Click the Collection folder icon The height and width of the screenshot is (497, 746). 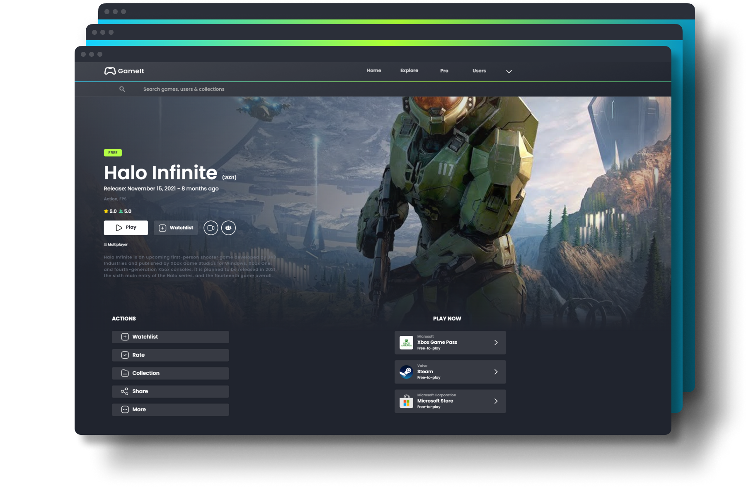125,373
